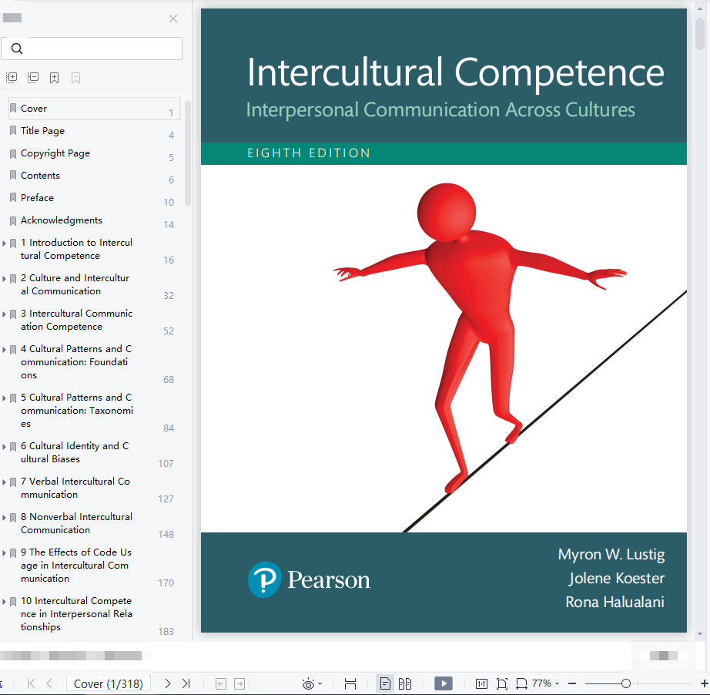The height and width of the screenshot is (695, 710).
Task: Click the Pearson logo on cover
Action: [309, 579]
